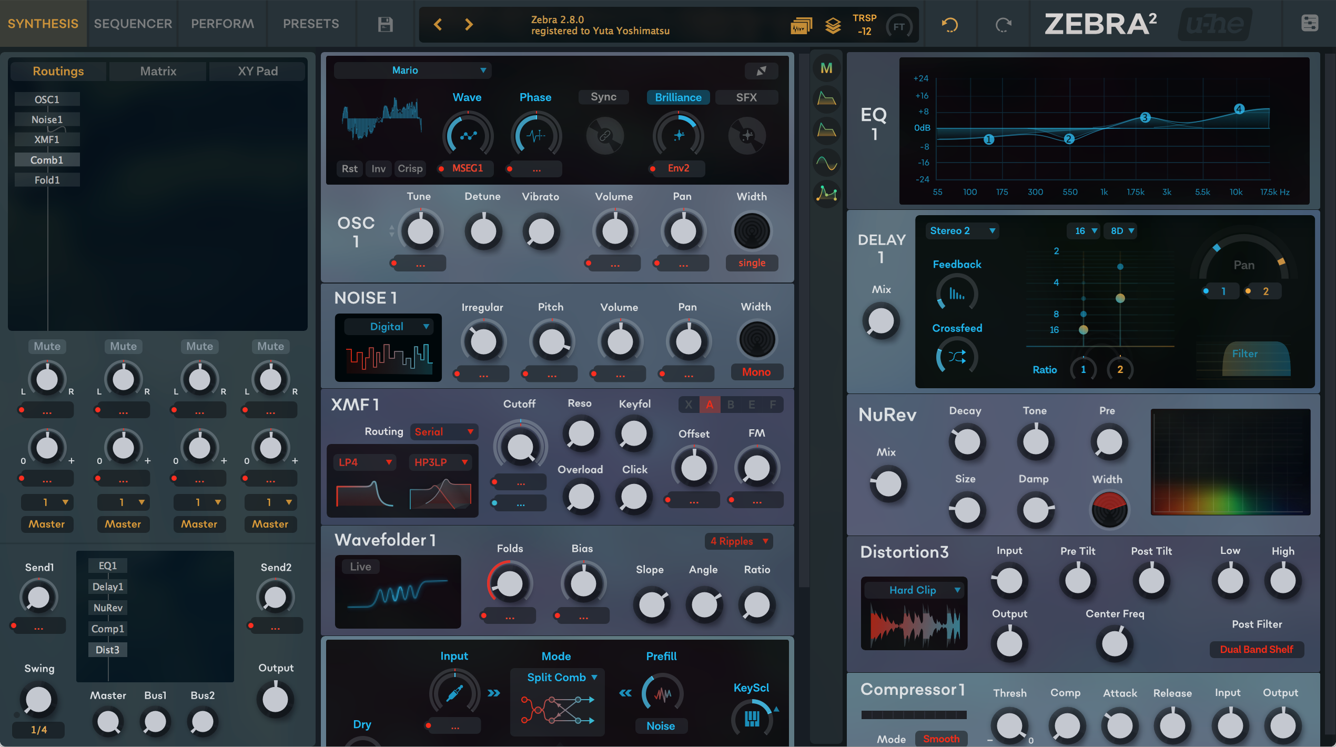The width and height of the screenshot is (1336, 747).
Task: Click the 1/4 swing value field
Action: tap(39, 730)
